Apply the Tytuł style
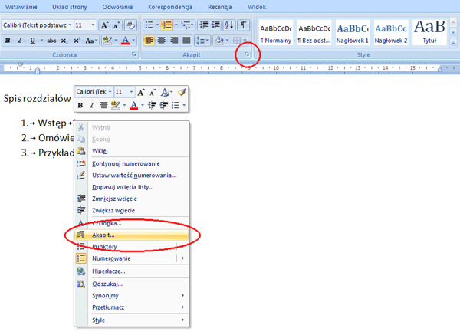The height and width of the screenshot is (335, 460). (x=429, y=33)
